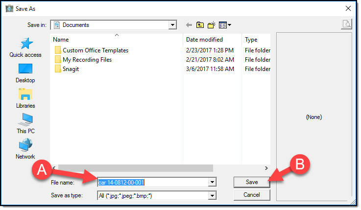Expand the Save as type dropdown
The image size is (361, 210).
point(212,195)
